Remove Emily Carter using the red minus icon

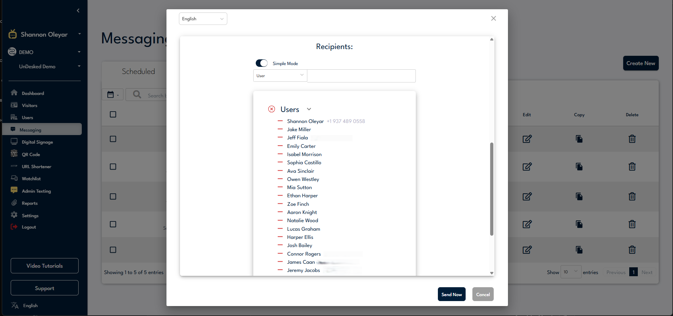coord(280,146)
